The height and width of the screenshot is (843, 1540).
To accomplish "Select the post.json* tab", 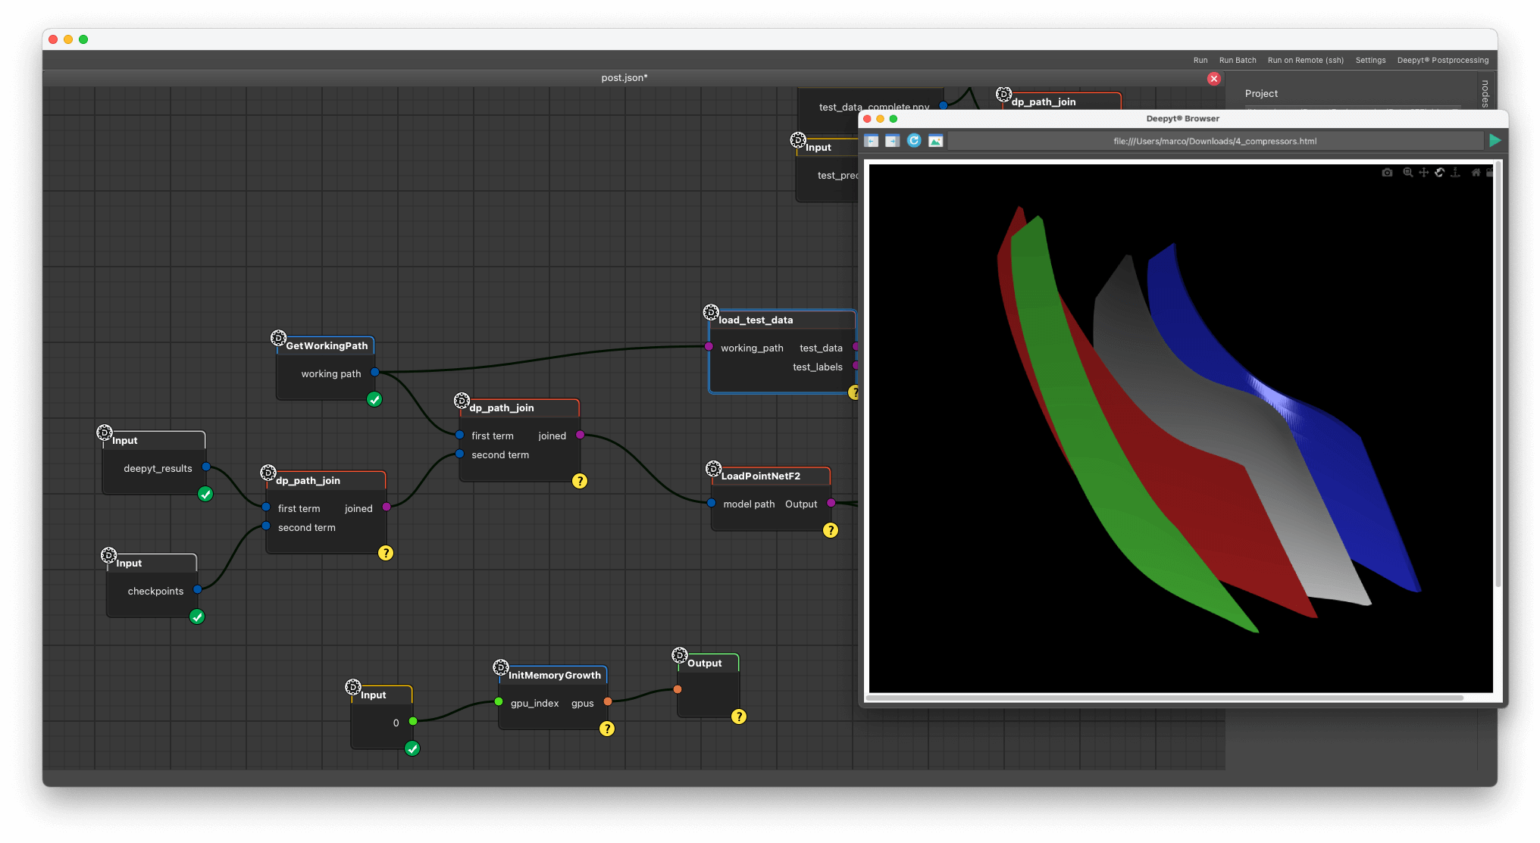I will point(624,78).
